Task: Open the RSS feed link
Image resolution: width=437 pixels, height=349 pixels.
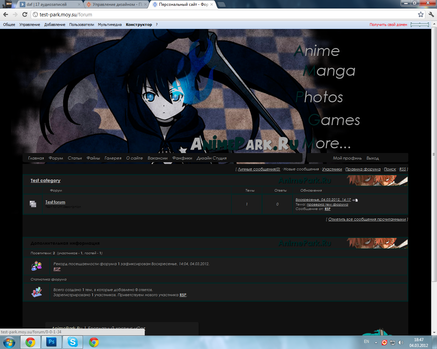Action: tap(403, 169)
